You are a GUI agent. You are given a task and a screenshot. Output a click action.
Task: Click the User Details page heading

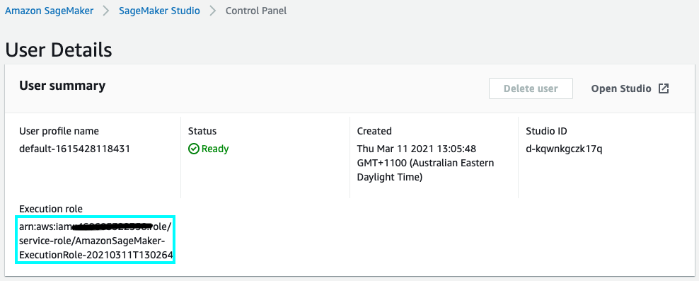coord(59,50)
